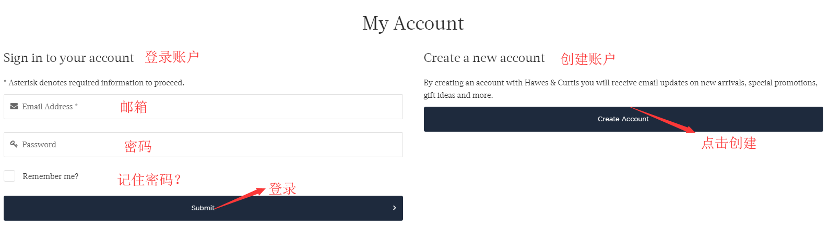The height and width of the screenshot is (229, 829).
Task: Click the "Create a new account" heading
Action: click(x=484, y=58)
